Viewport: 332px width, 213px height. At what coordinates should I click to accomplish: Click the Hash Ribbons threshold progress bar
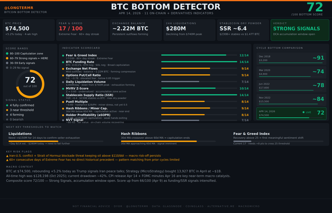coord(168,141)
